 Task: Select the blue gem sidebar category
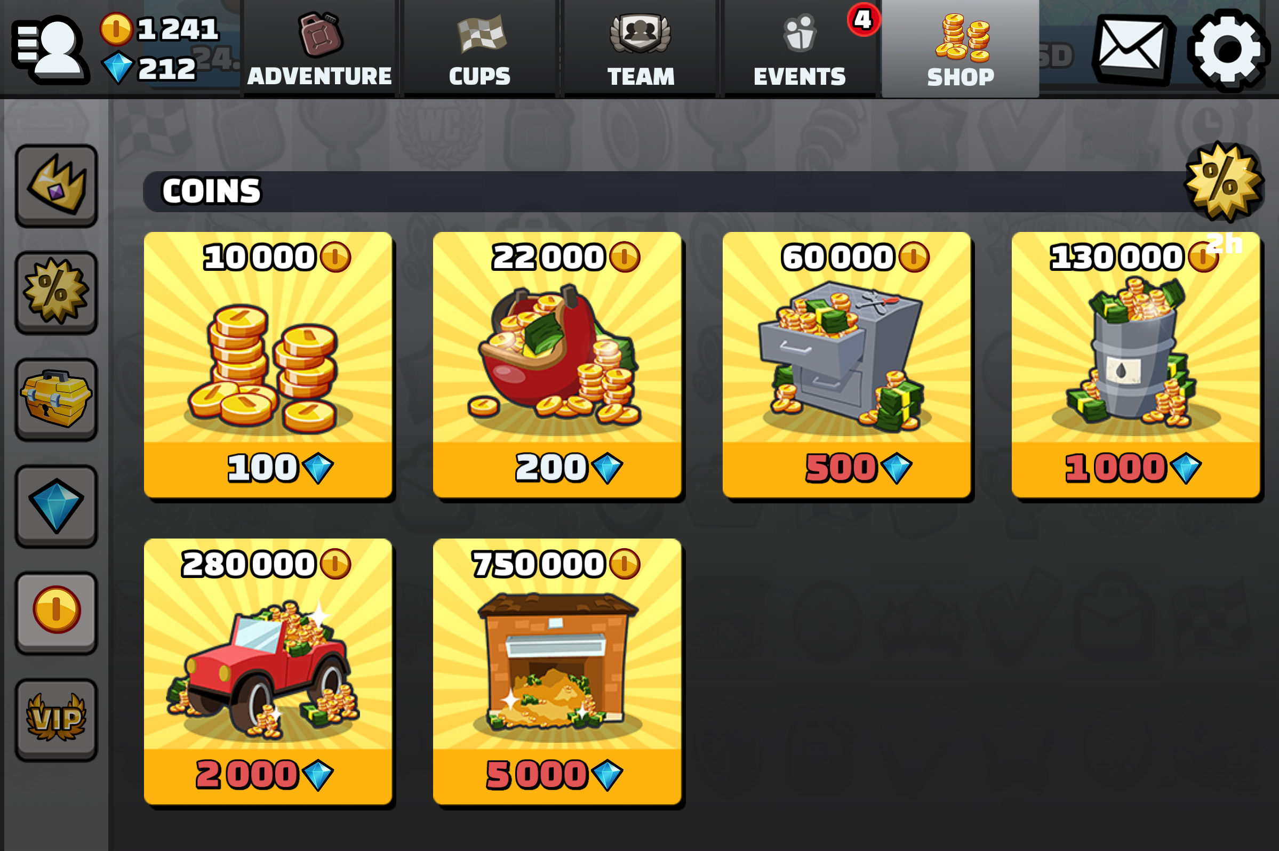pyautogui.click(x=57, y=507)
